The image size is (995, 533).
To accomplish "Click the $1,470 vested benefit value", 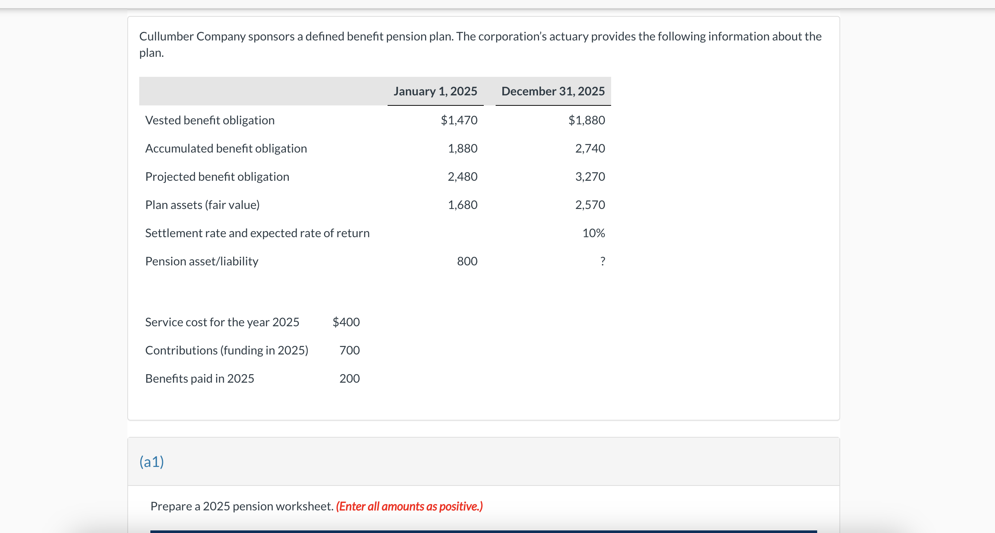I will [459, 120].
